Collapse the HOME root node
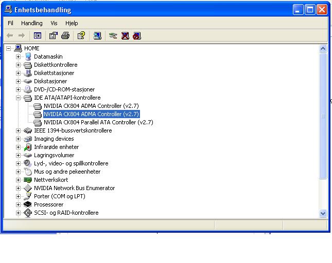The width and height of the screenshot is (332, 263). click(8, 49)
